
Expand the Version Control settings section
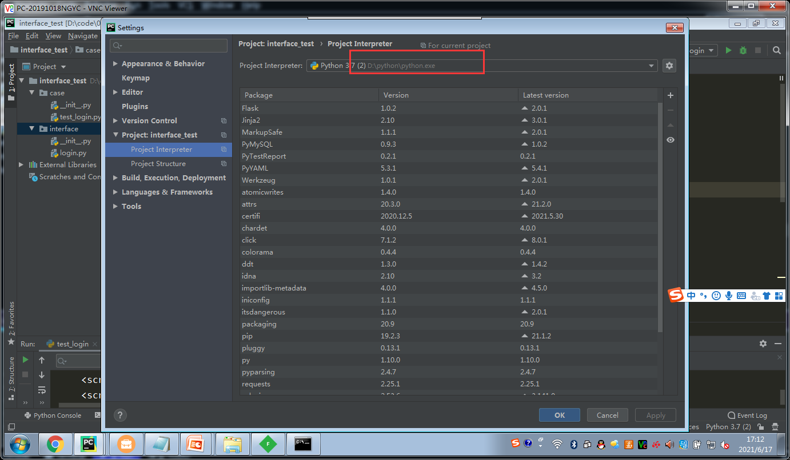[115, 121]
